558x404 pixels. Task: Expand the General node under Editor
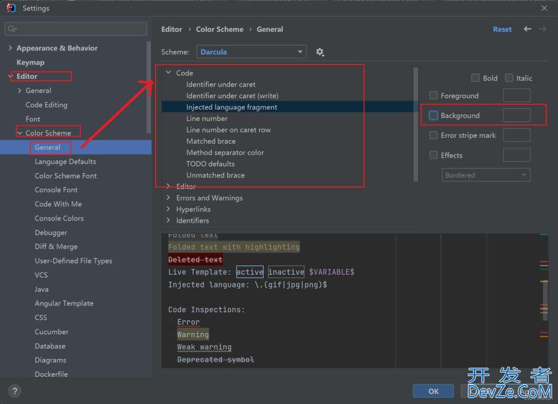pos(19,91)
